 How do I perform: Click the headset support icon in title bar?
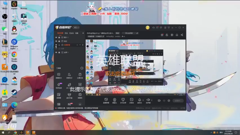coord(153,28)
